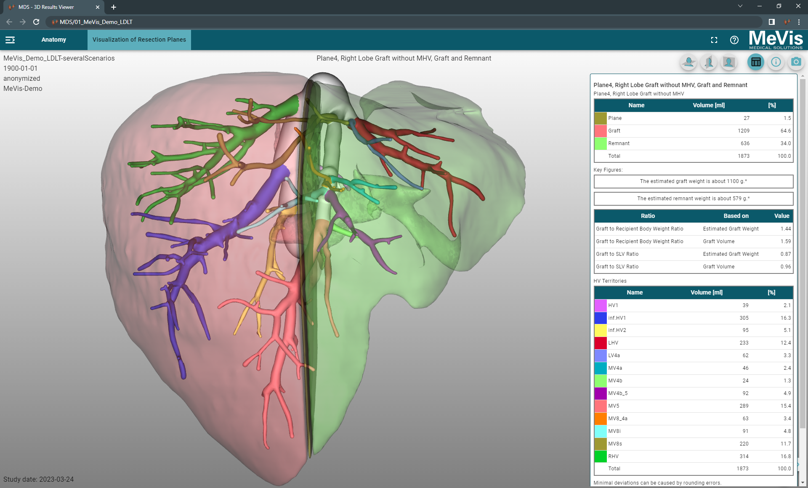Go forward in browser history
Screen dimensions: 808x488
23,22
